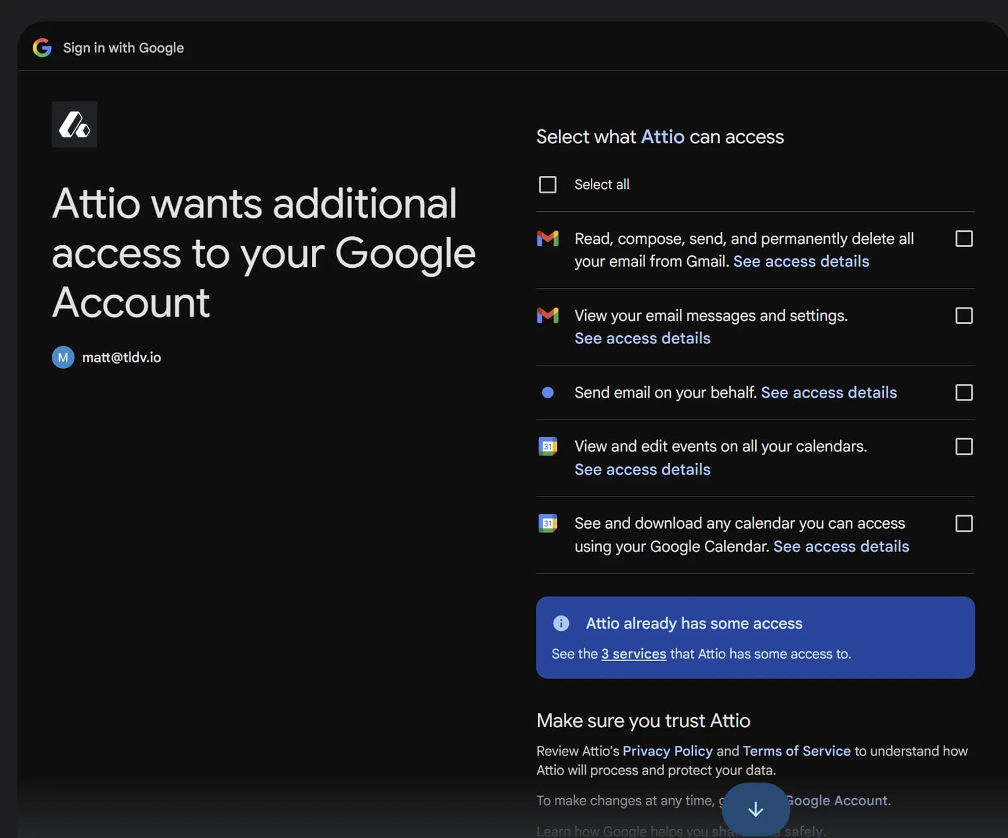Open See access details for send email permission
The image size is (1008, 838).
pos(828,393)
